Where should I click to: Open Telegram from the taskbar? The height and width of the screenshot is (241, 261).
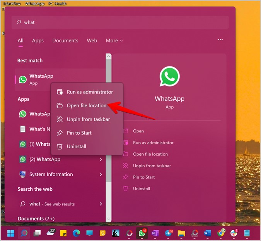[169, 233]
